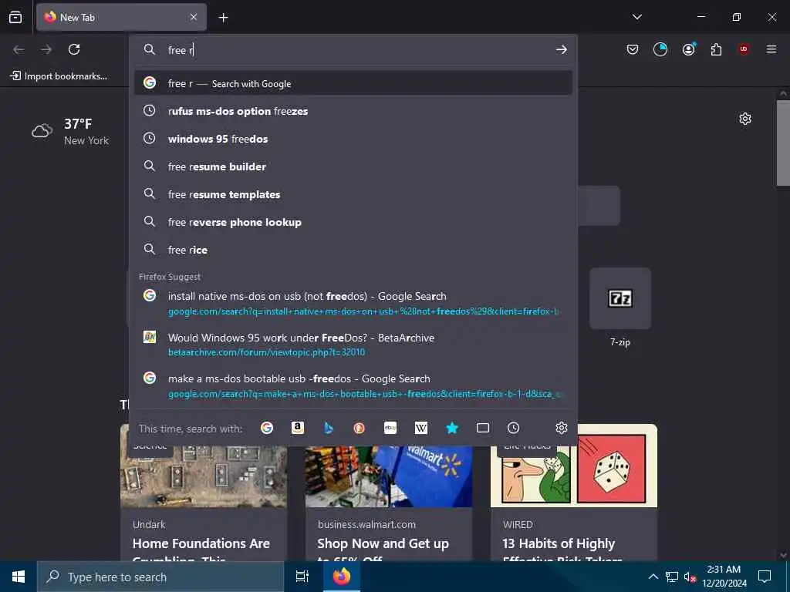Viewport: 790px width, 592px height.
Task: Select 'free reverse phone lookup' suggestion
Action: tap(353, 221)
